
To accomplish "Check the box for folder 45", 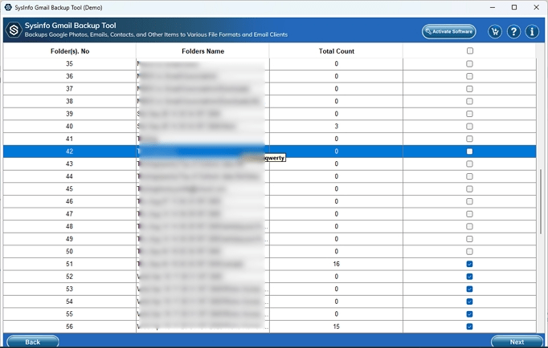I will pyautogui.click(x=469, y=189).
